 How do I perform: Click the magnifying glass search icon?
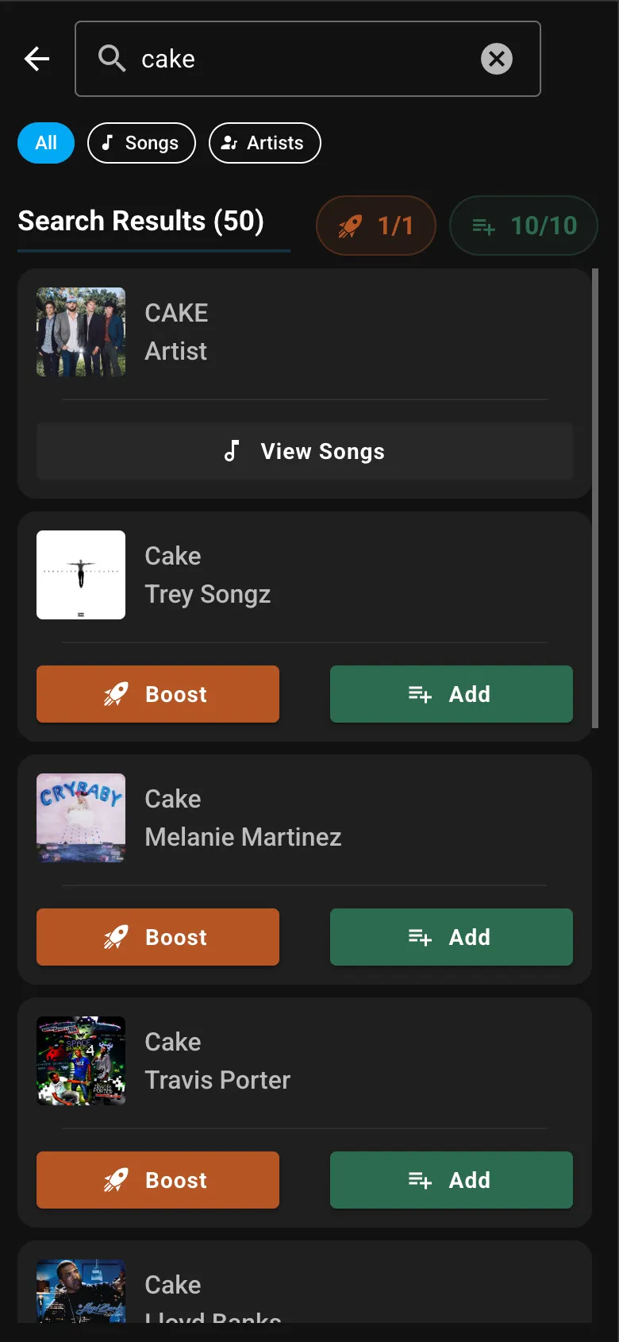pyautogui.click(x=111, y=59)
